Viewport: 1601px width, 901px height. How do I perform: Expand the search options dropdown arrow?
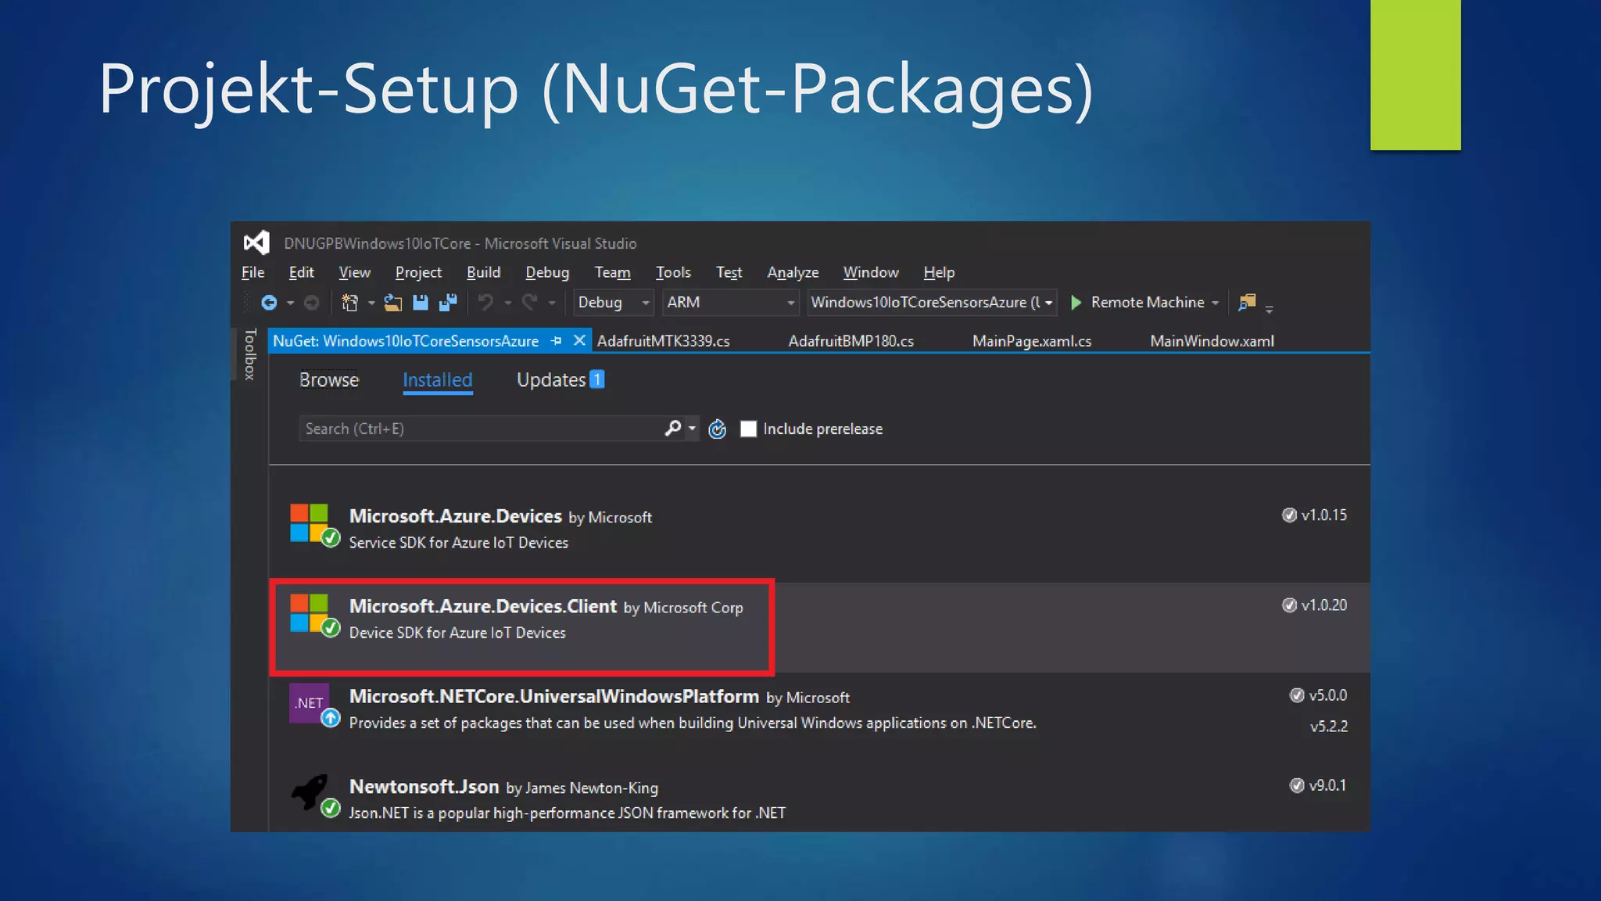(692, 428)
